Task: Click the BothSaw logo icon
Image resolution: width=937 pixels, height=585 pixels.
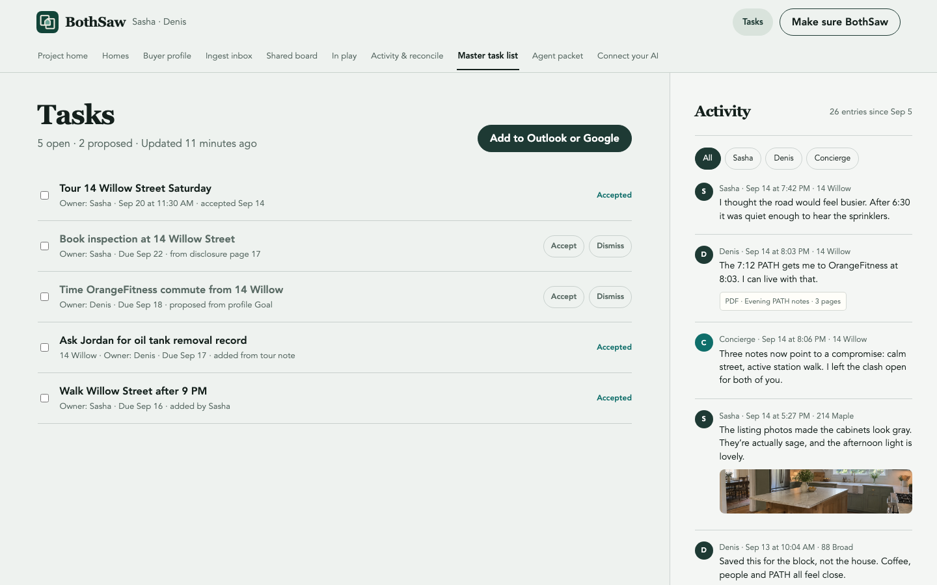Action: pyautogui.click(x=48, y=22)
